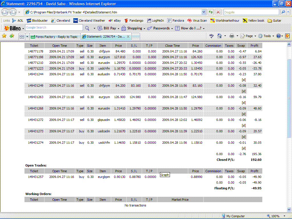This screenshot has width=292, height=219.
Task: Select the Closed P/L value 192.60
Action: coord(256,160)
